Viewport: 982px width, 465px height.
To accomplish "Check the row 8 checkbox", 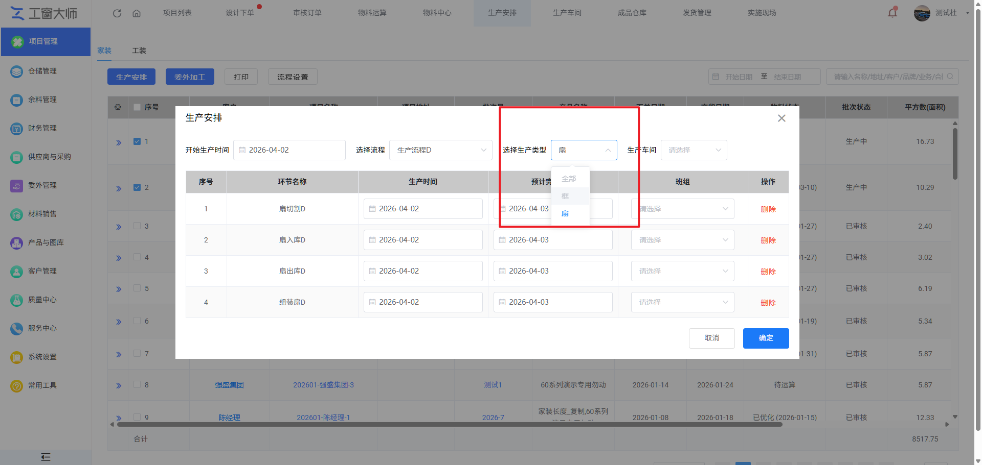I will [x=137, y=384].
